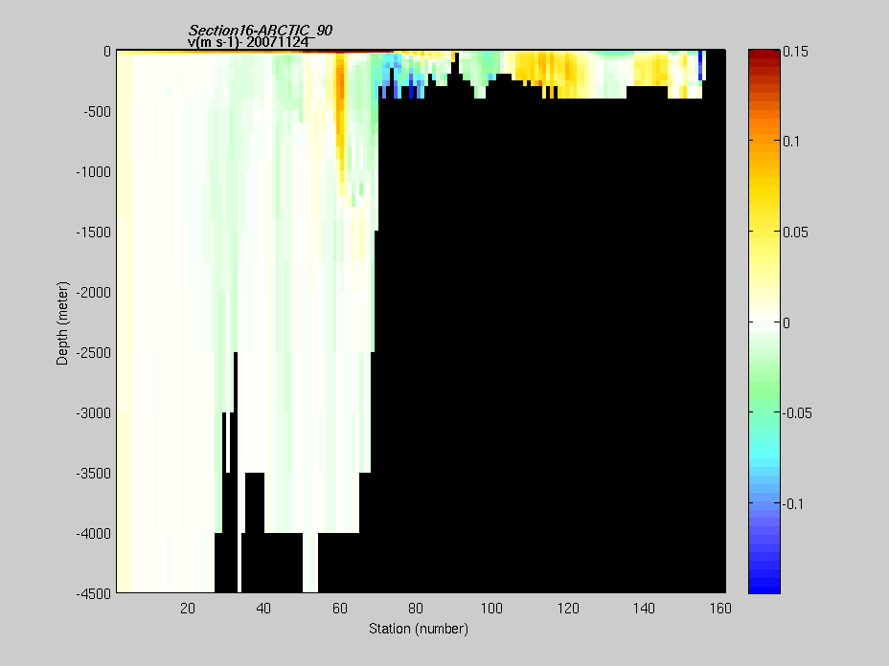Image resolution: width=889 pixels, height=666 pixels.
Task: Click the depth tick label -2000
Action: click(94, 293)
